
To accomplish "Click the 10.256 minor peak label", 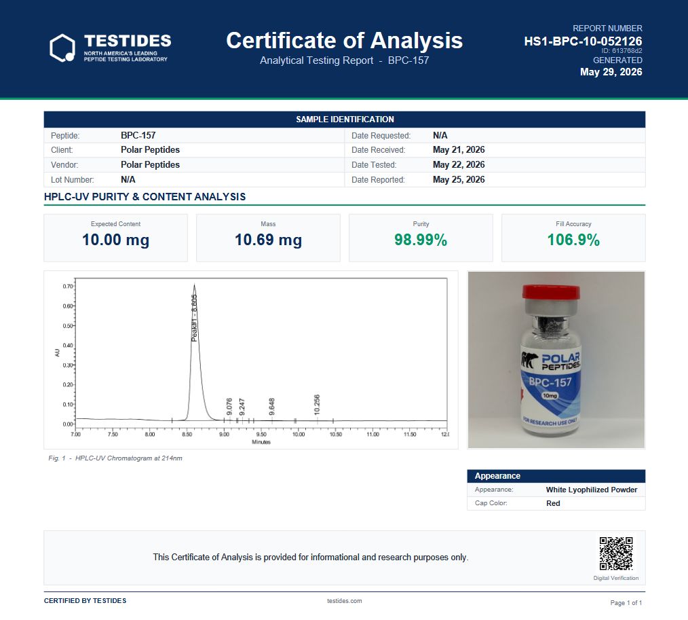I will [x=317, y=405].
